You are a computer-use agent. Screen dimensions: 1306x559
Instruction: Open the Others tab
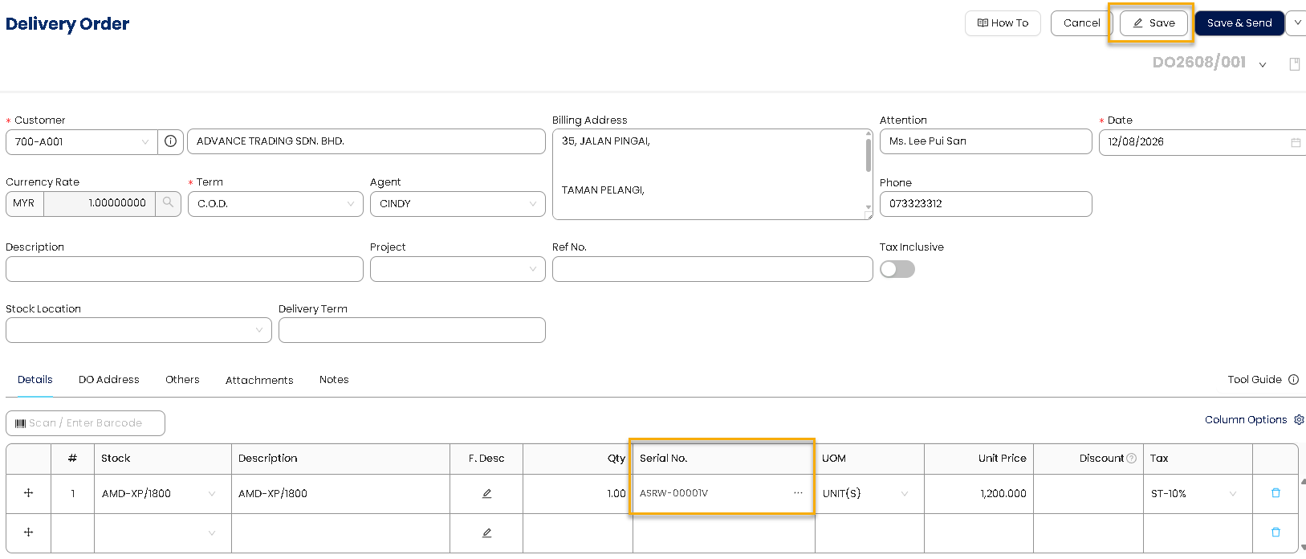(182, 380)
